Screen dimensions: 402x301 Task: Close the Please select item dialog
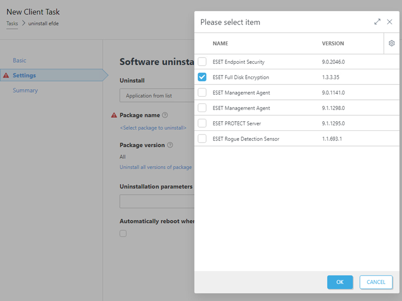389,22
